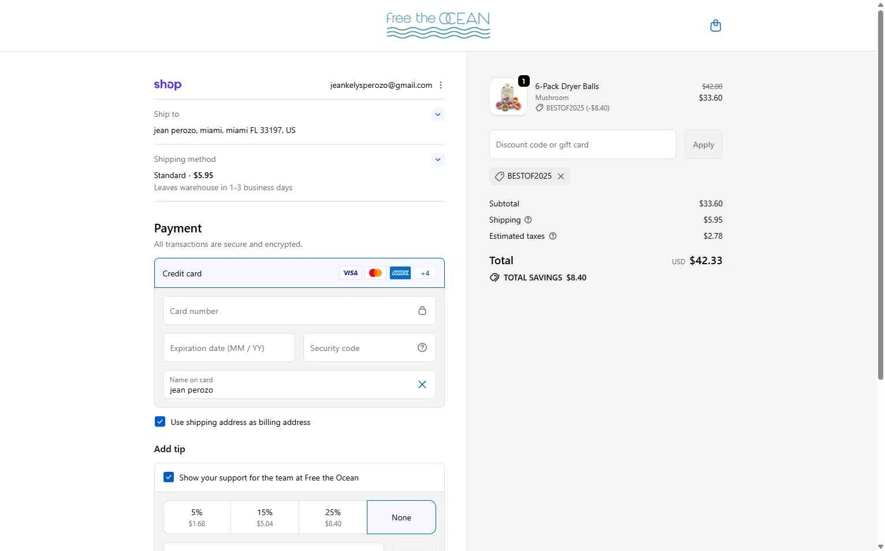Open account options menu beside email

441,85
